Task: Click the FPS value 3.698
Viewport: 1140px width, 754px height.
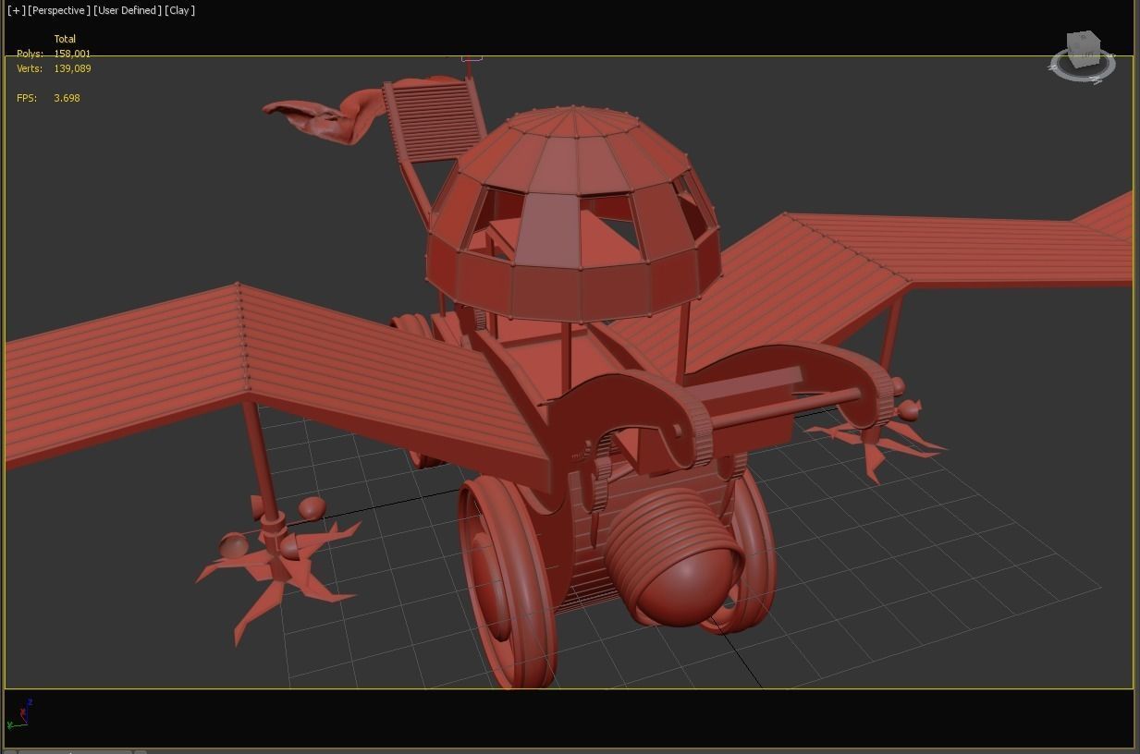Action: point(67,98)
